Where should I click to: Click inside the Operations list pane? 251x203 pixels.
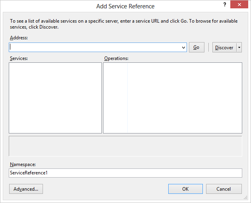[173, 98]
